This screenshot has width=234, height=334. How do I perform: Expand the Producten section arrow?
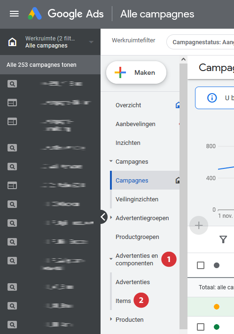[111, 319]
